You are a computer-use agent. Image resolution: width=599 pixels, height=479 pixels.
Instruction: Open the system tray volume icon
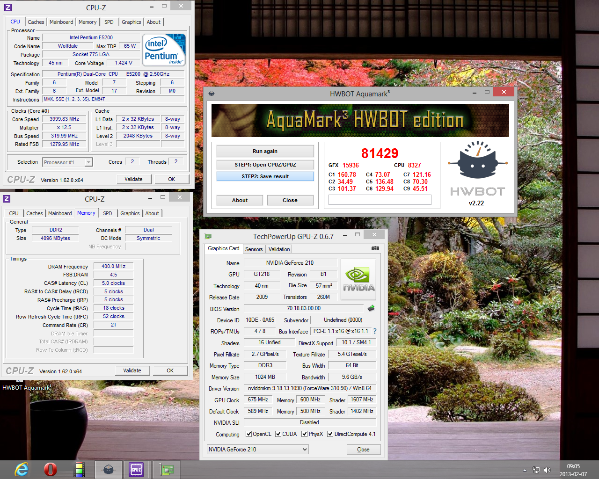[548, 470]
